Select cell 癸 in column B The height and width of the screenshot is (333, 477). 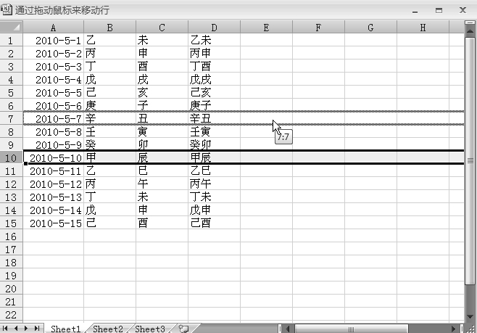pos(109,144)
